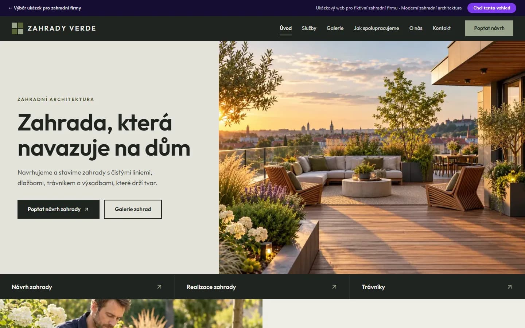The image size is (525, 328).
Task: Click the Poptat návrh zahrady button
Action: pos(58,209)
